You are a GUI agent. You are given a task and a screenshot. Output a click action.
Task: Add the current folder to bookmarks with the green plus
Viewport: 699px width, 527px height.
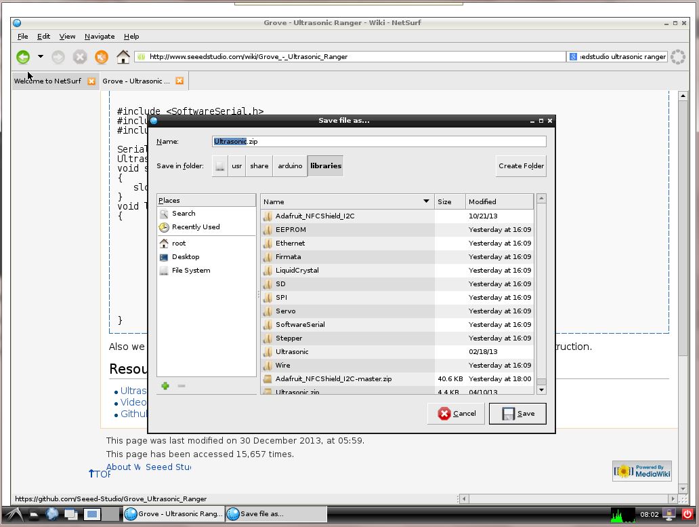coord(165,386)
